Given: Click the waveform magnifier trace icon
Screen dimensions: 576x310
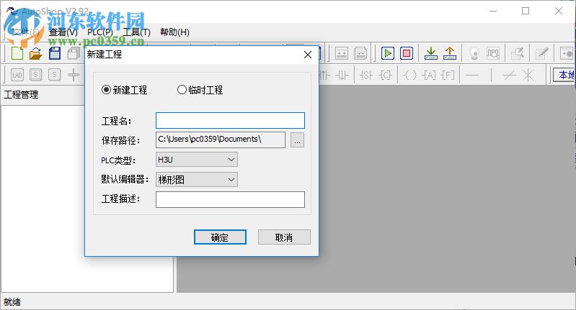Looking at the screenshot, I should click(x=493, y=53).
